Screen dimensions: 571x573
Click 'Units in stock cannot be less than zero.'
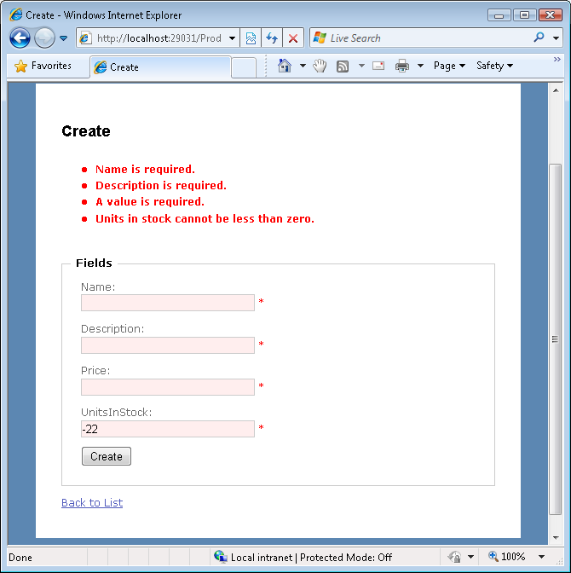click(205, 218)
